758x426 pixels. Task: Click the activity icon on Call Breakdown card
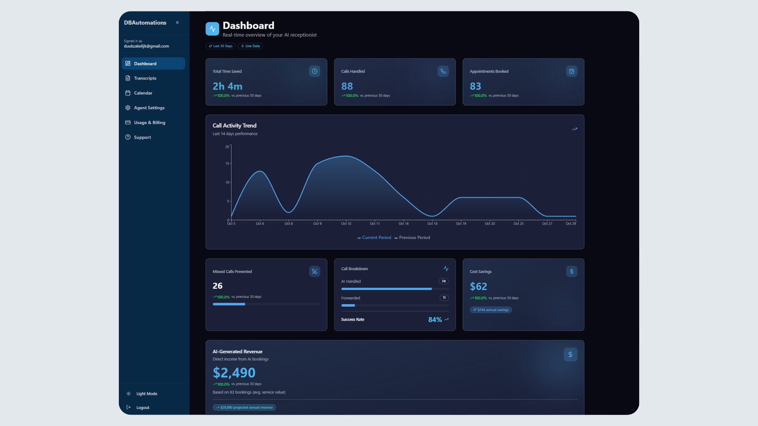[x=446, y=269]
